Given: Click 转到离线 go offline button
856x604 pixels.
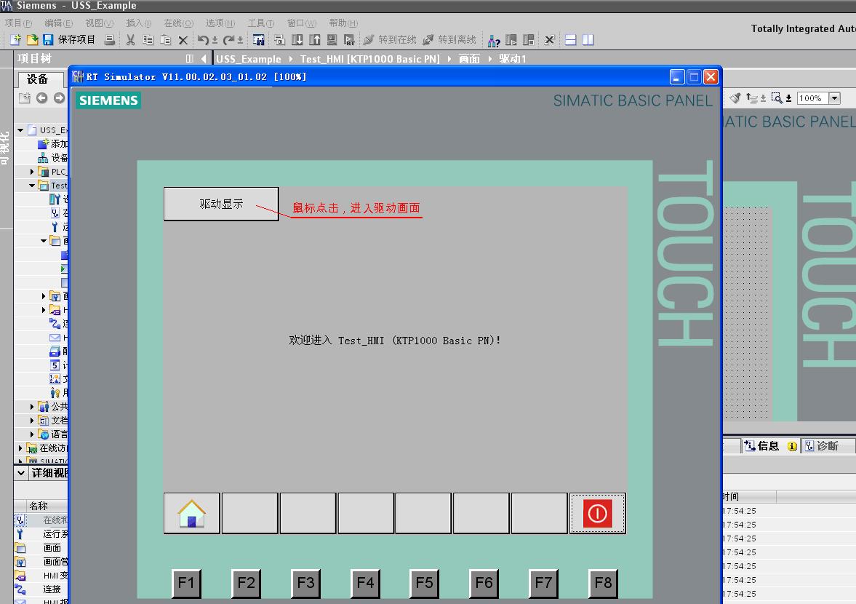Looking at the screenshot, I should pos(449,39).
